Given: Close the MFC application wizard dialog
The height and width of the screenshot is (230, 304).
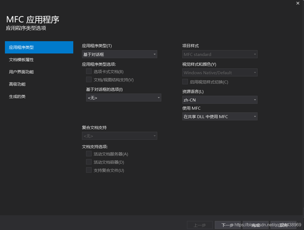Looking at the screenshot, I should [298, 3].
